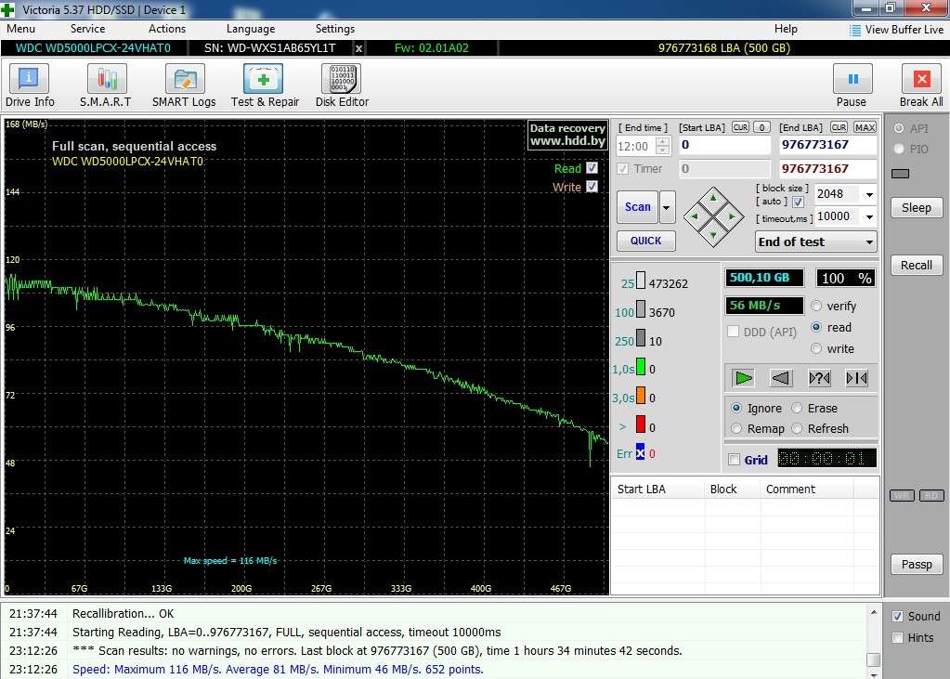Click the reverse scan direction arrow
The width and height of the screenshot is (950, 679).
click(781, 378)
